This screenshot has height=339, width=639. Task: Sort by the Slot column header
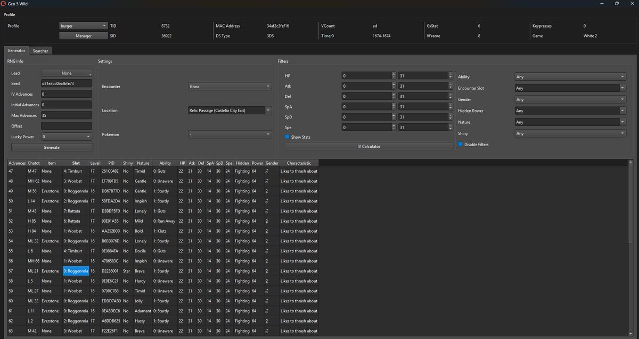point(76,163)
